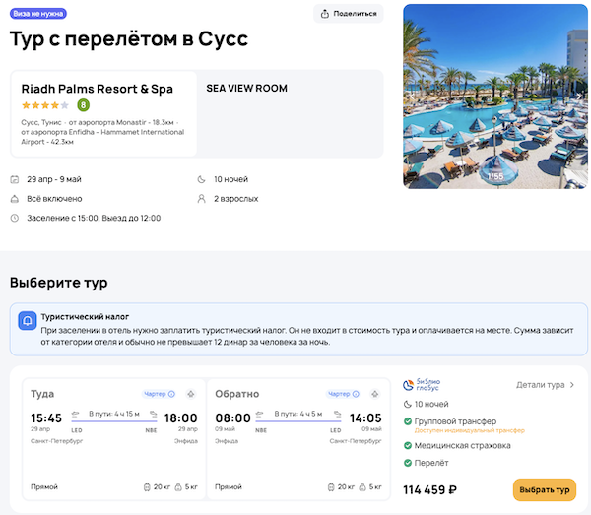Click the airline logo icon on Обратно card
The height and width of the screenshot is (515, 591).
pos(375,393)
